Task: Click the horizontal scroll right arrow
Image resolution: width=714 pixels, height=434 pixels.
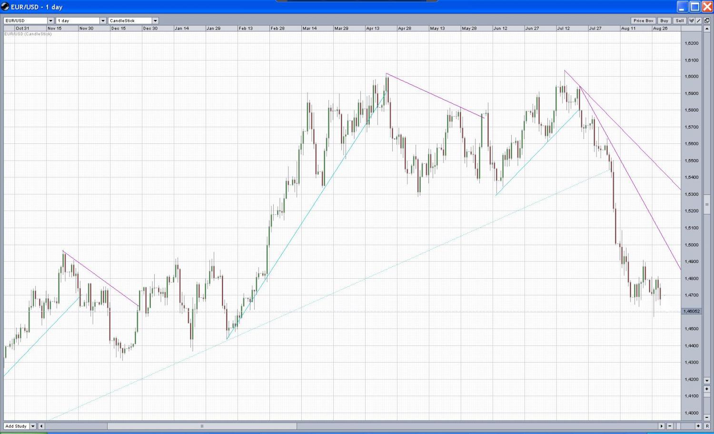Action: (661, 426)
